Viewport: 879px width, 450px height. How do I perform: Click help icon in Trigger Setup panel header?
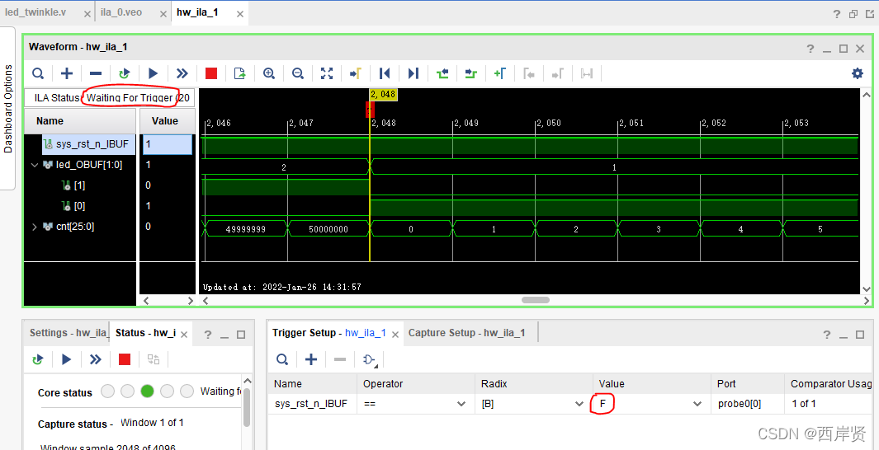[x=827, y=334]
